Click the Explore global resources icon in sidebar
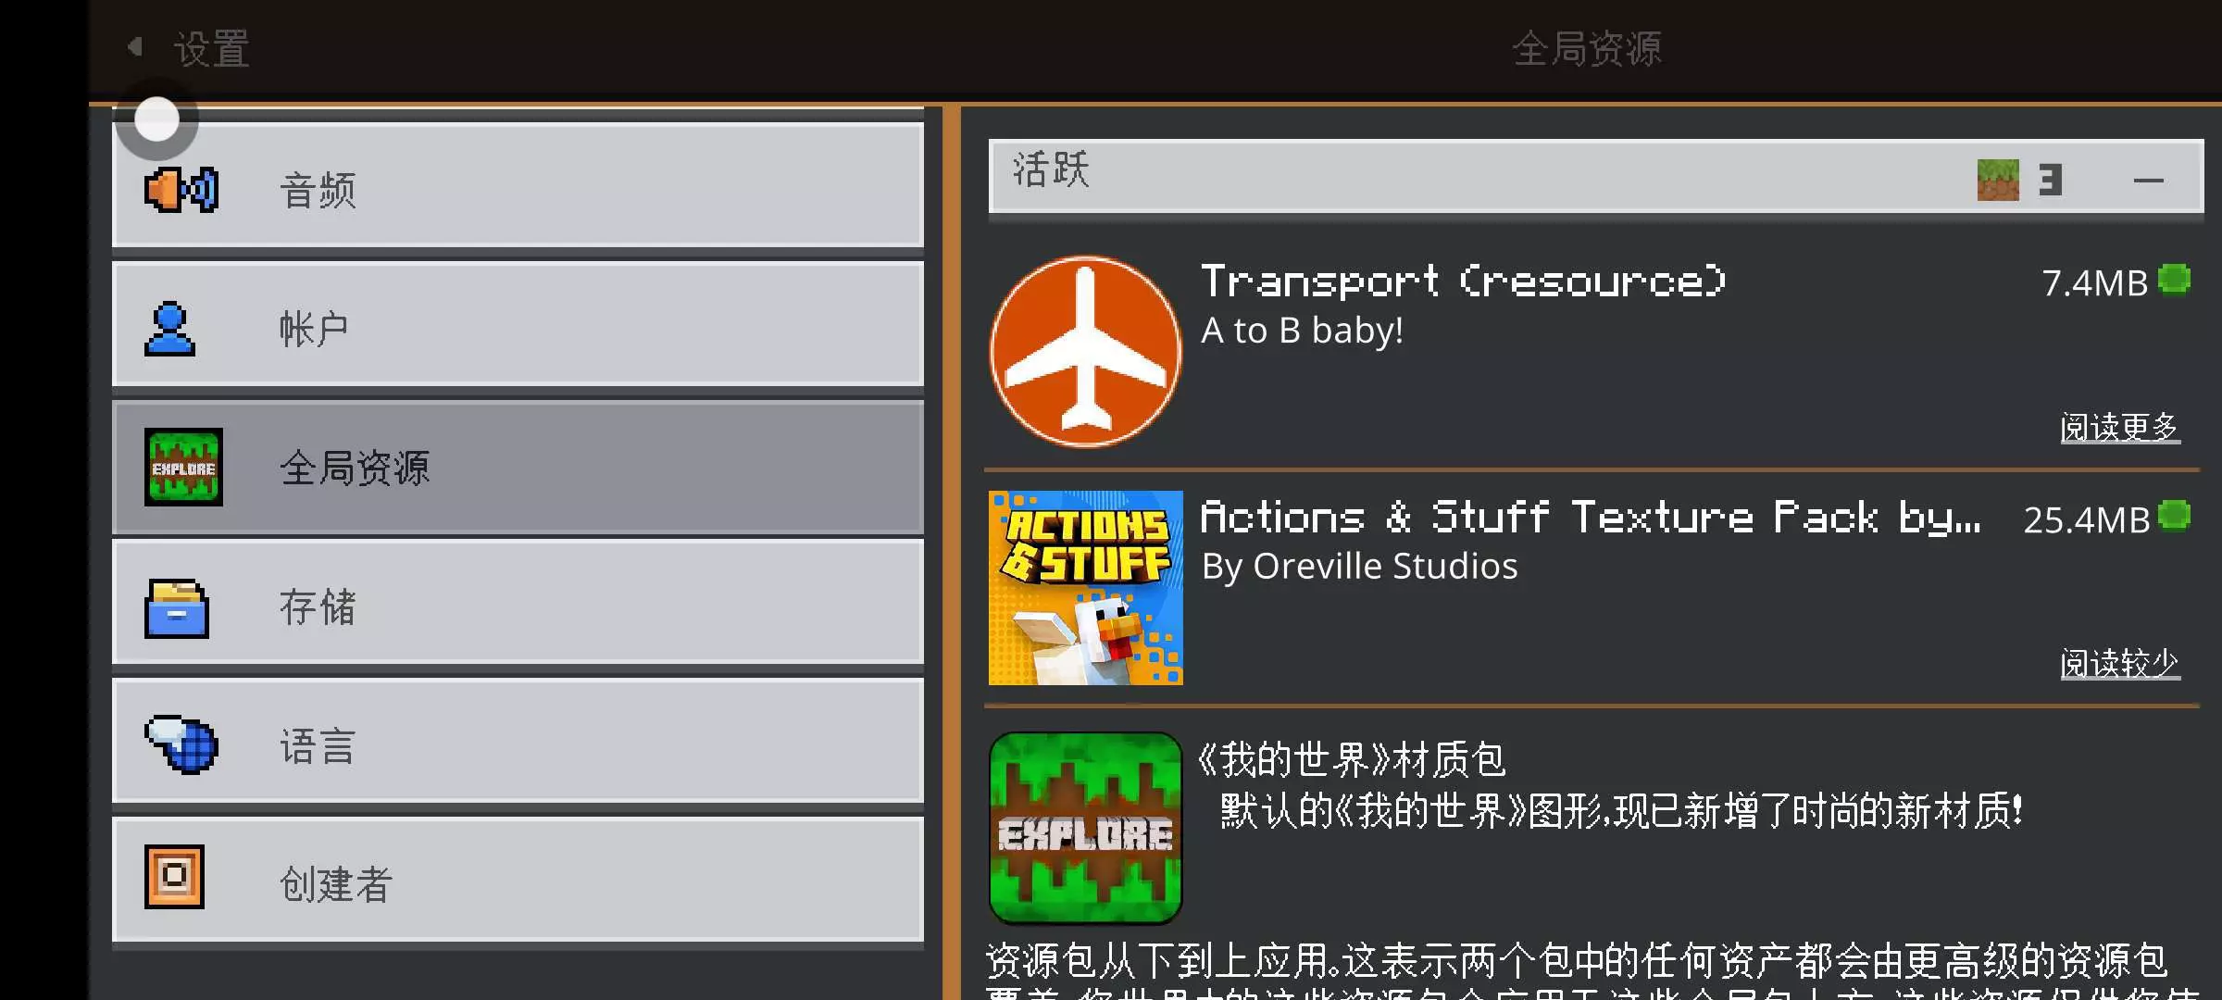 [x=183, y=467]
